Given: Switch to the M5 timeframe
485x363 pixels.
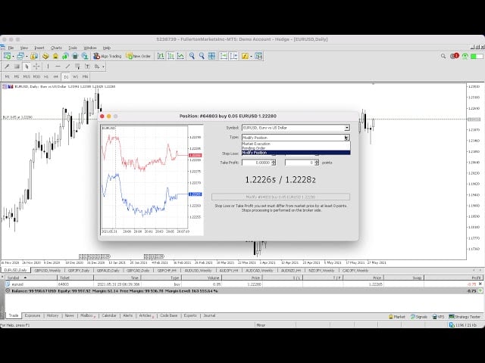Looking at the screenshot, I should pos(17,76).
